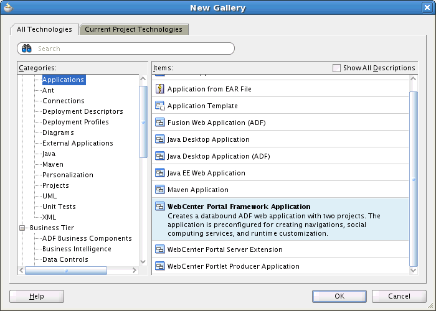Click the Categories scroll right arrow
Viewport: 436px width, 311px height.
pyautogui.click(x=135, y=271)
